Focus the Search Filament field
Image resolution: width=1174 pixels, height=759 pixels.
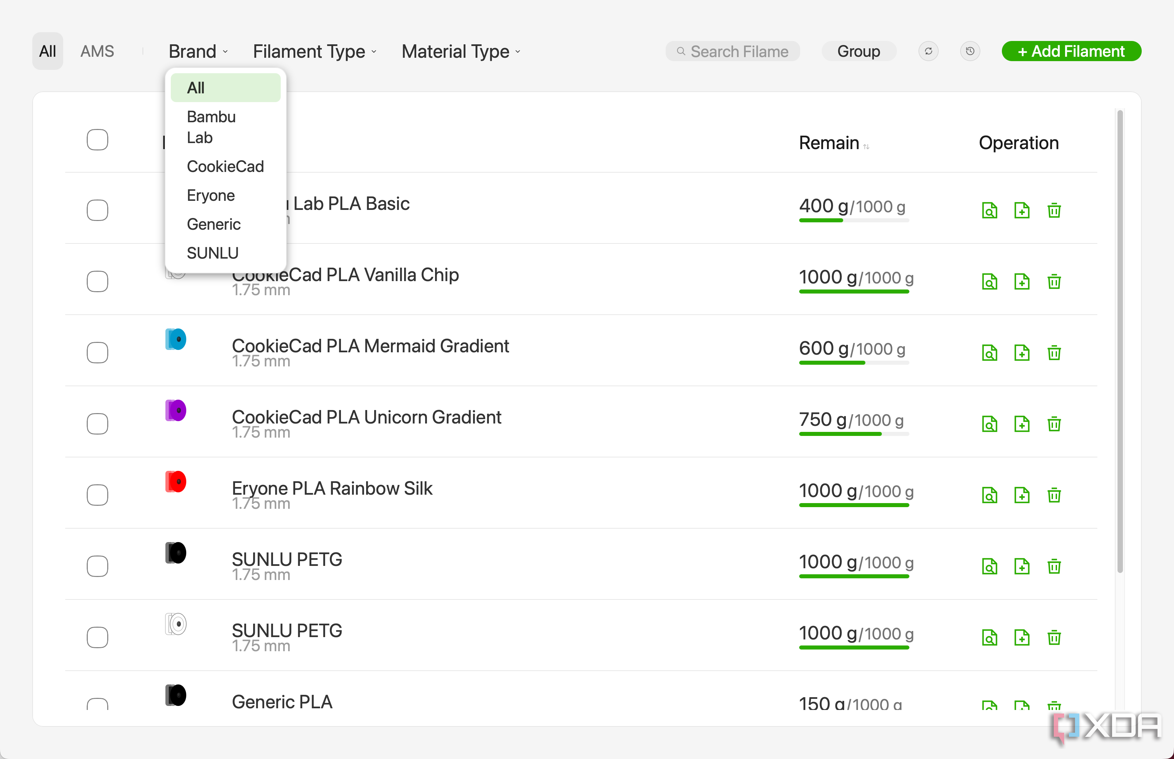(x=733, y=51)
